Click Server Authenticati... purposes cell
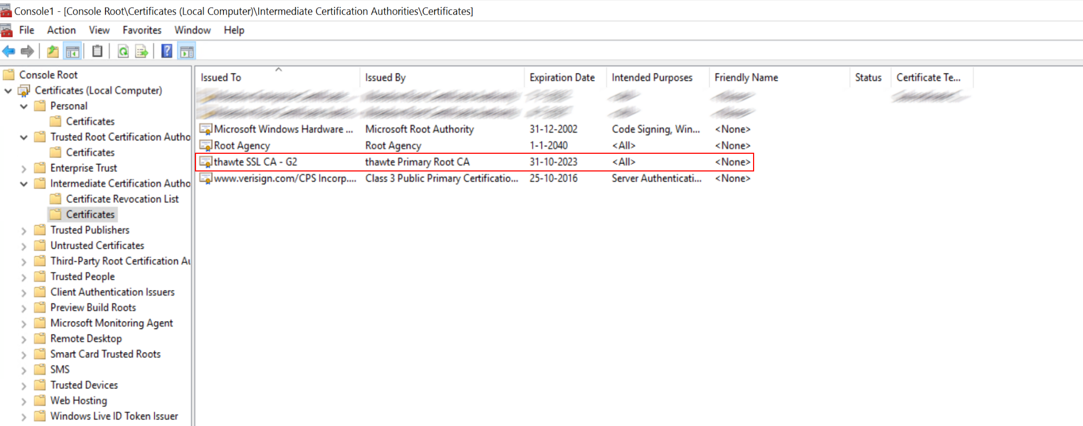The image size is (1083, 426). (x=657, y=178)
